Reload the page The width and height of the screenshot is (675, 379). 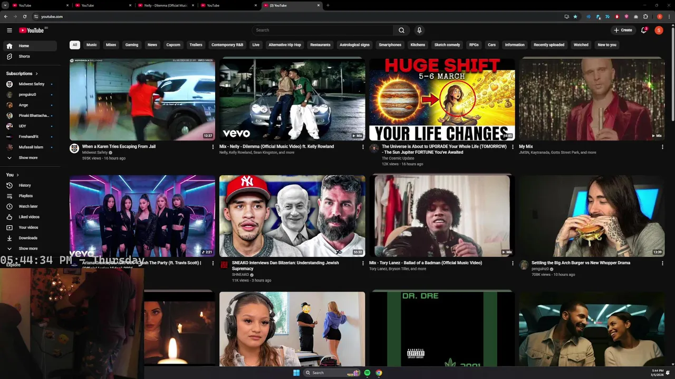[x=25, y=16]
